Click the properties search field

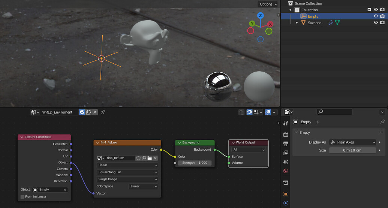[x=334, y=112]
